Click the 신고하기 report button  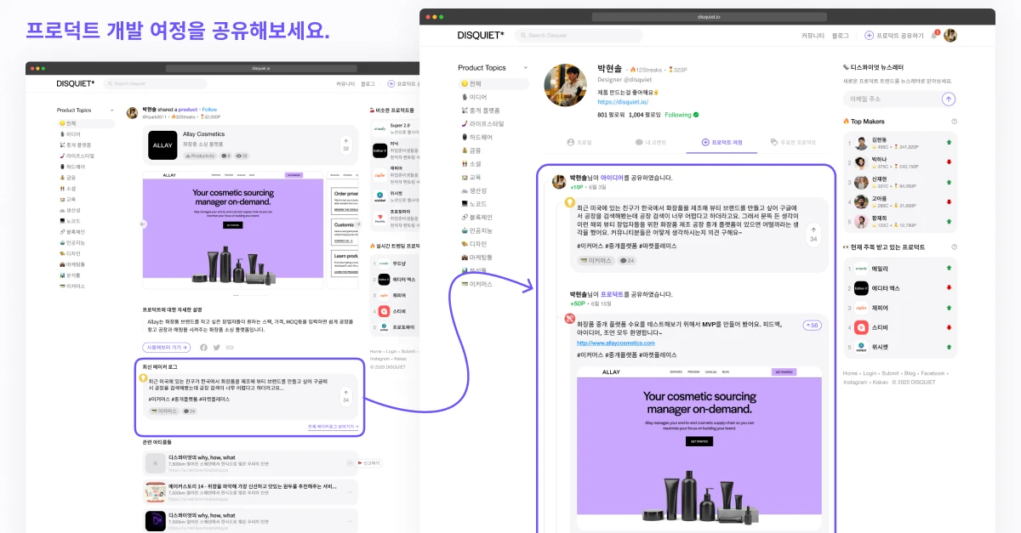pyautogui.click(x=369, y=463)
